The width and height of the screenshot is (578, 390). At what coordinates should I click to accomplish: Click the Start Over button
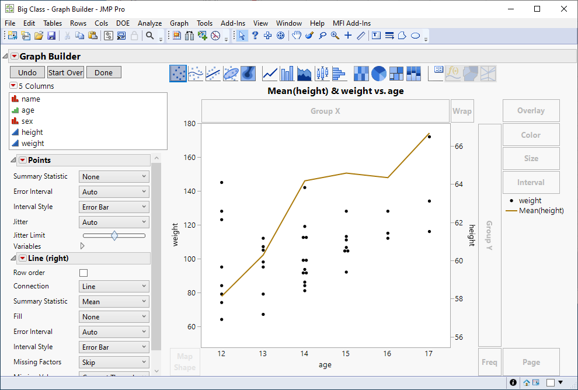coord(65,72)
